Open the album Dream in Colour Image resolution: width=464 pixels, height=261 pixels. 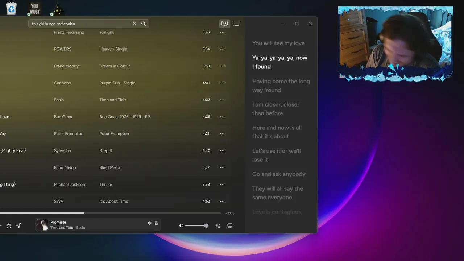click(115, 66)
